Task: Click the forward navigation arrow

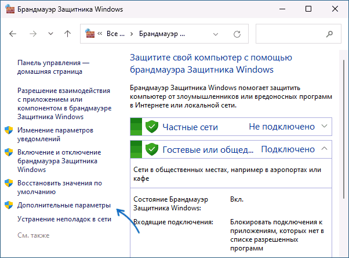Action: pyautogui.click(x=33, y=34)
